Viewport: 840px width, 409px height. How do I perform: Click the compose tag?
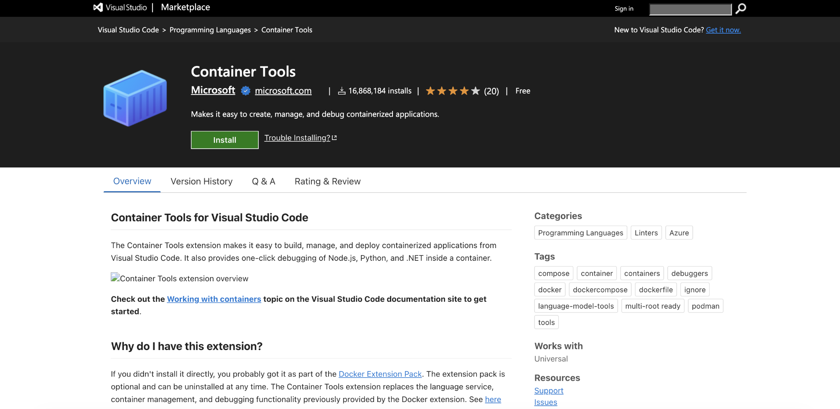click(554, 273)
